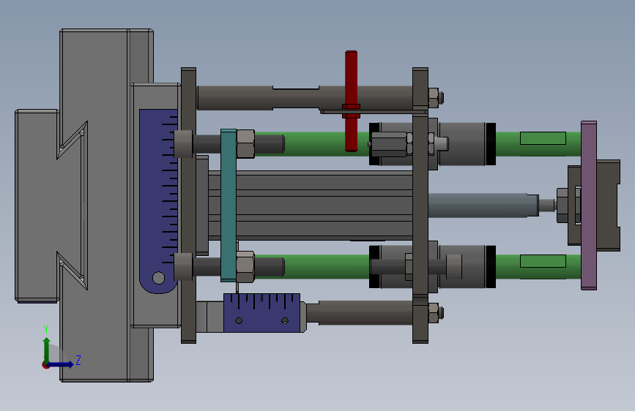The width and height of the screenshot is (635, 411).
Task: Select the slot flat on lower green rod
Action: pyautogui.click(x=543, y=261)
